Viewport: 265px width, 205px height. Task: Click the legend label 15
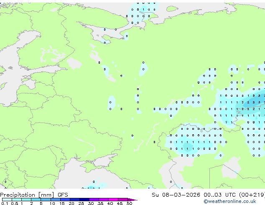coord(62,203)
